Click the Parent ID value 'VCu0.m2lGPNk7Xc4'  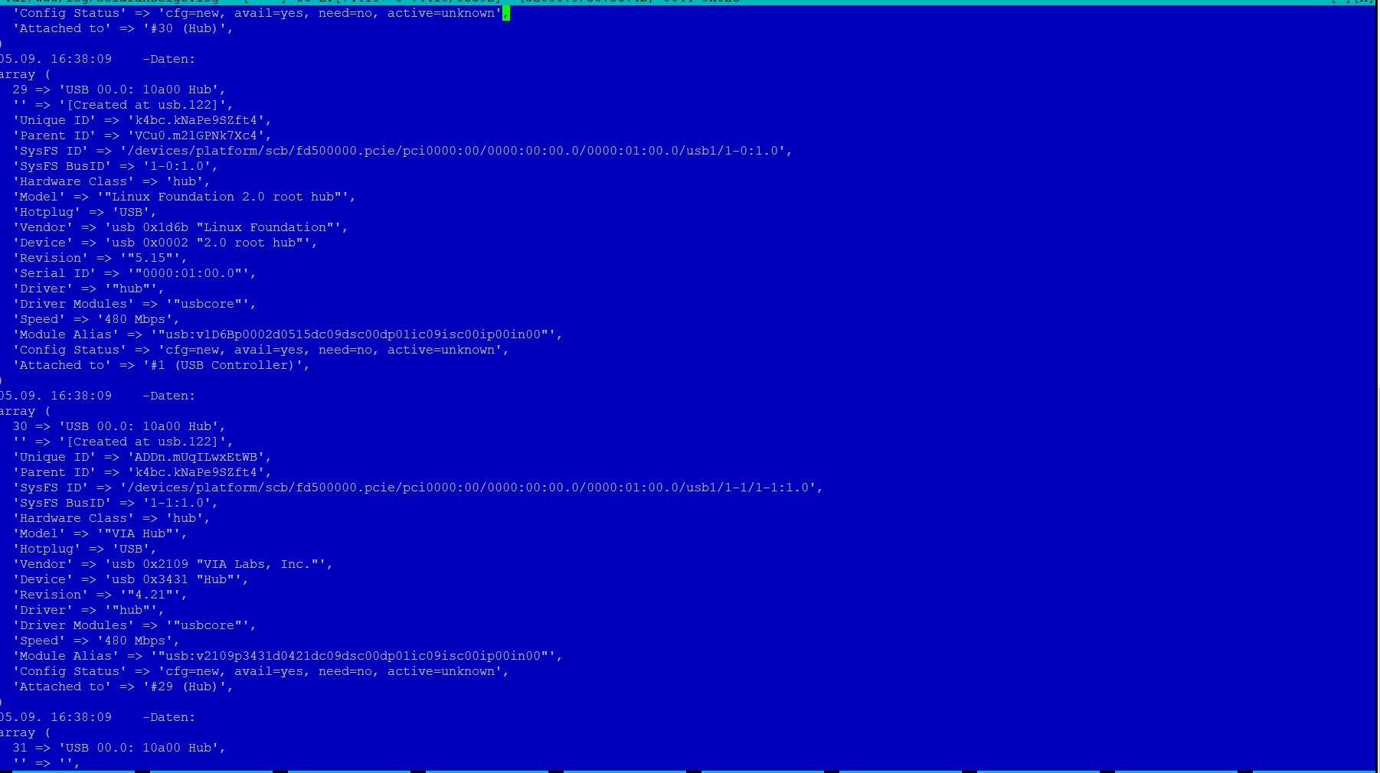pyautogui.click(x=199, y=135)
